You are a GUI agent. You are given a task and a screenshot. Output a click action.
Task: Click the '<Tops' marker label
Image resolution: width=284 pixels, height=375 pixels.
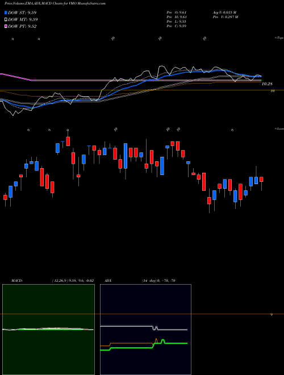pyautogui.click(x=279, y=38)
